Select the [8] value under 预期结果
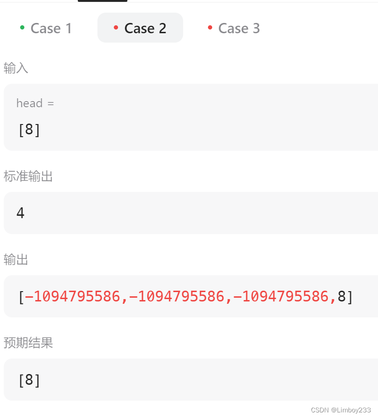 click(x=29, y=380)
